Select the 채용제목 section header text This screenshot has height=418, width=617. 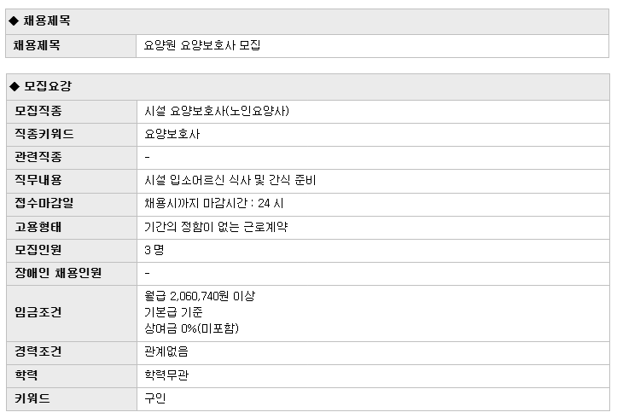(47, 20)
